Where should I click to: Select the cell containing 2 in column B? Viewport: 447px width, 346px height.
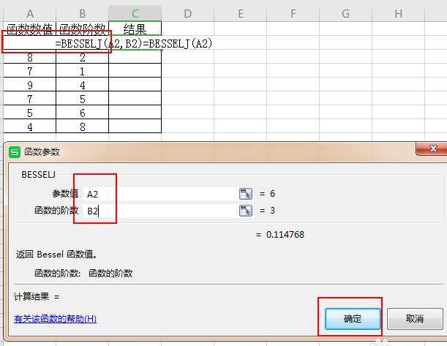pyautogui.click(x=83, y=57)
